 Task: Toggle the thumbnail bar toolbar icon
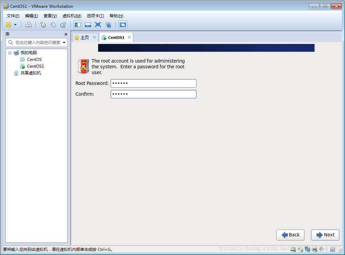click(x=88, y=25)
